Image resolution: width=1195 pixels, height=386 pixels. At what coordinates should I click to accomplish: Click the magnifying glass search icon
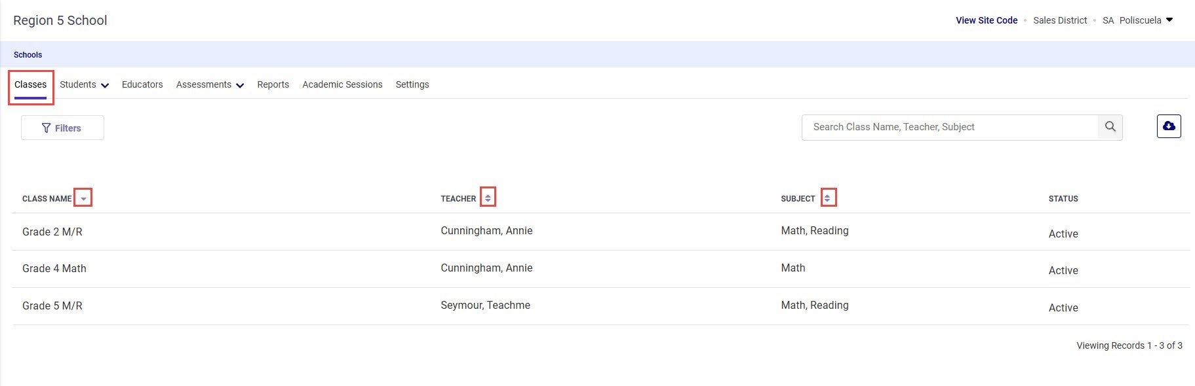(1110, 127)
